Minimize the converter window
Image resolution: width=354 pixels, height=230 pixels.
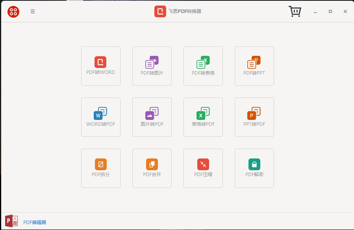315,12
